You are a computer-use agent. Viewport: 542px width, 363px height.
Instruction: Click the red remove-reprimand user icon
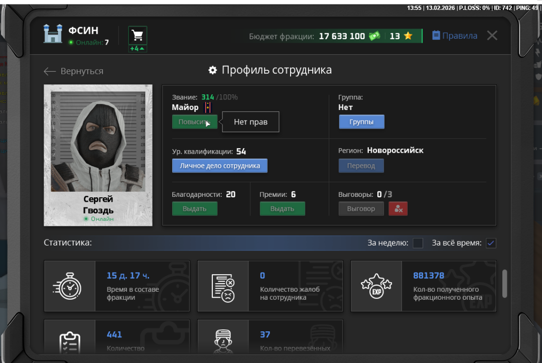pos(398,209)
